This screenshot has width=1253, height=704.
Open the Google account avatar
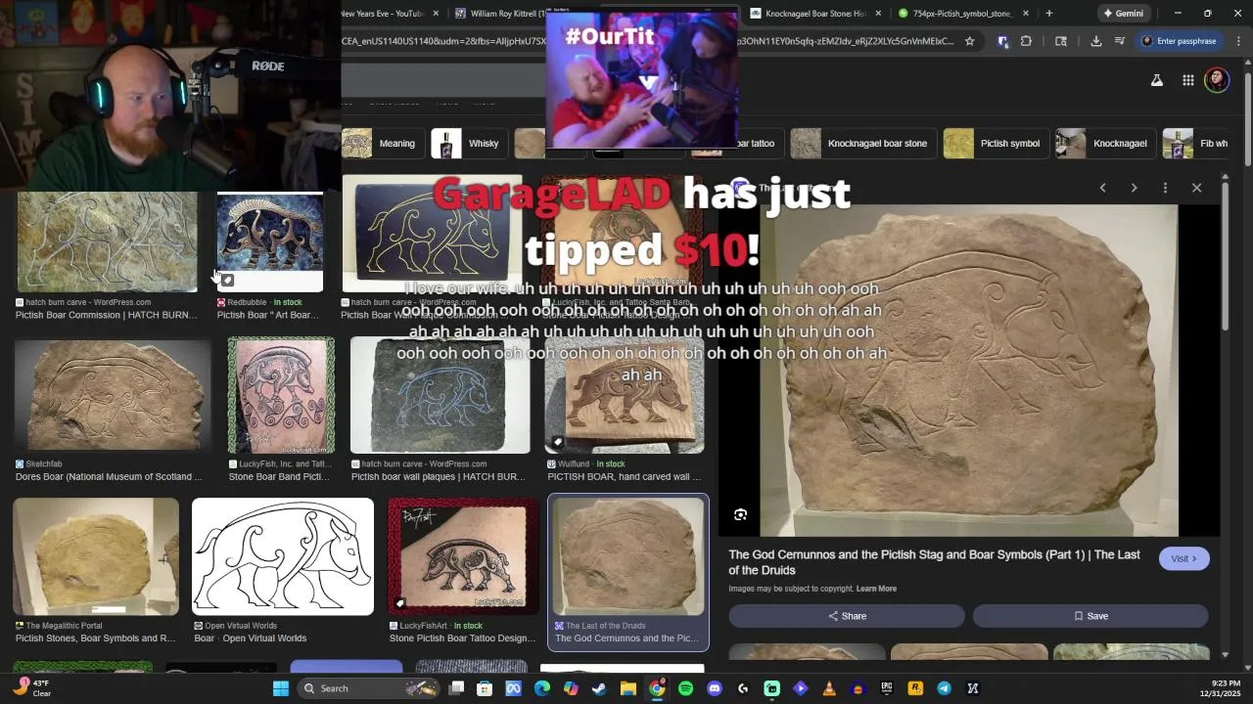(x=1217, y=80)
